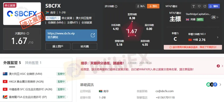
Task: Click the China flag icon next to 中國 2.76
Action: [x=190, y=40]
